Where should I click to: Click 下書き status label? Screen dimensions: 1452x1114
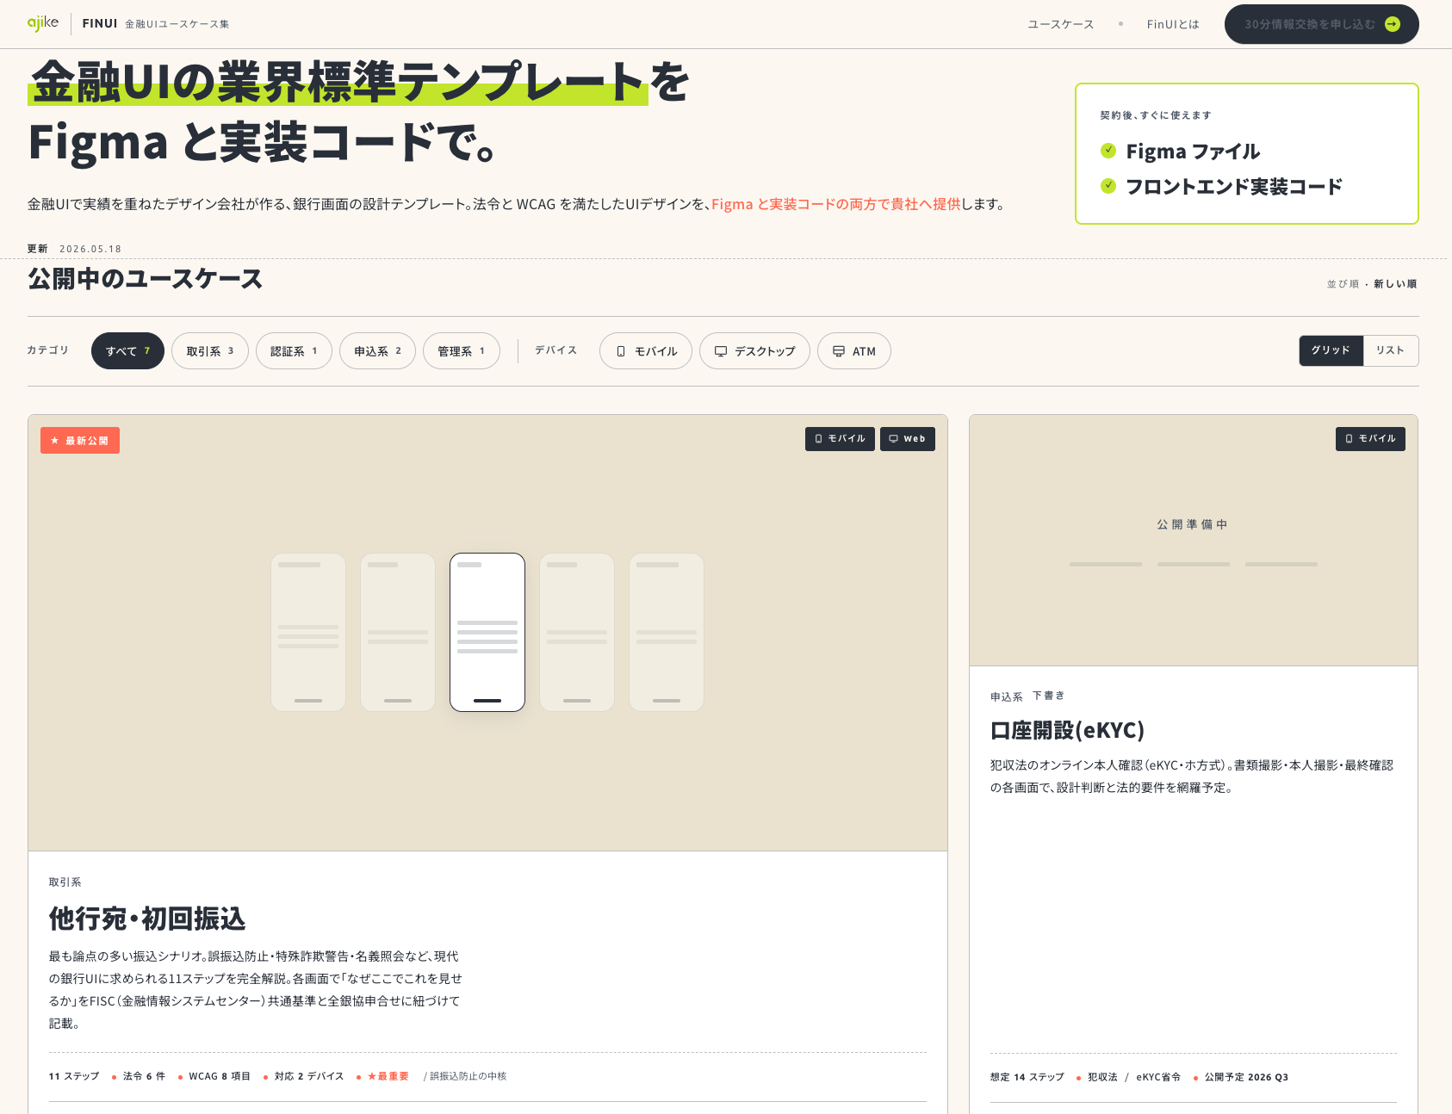tap(1049, 696)
